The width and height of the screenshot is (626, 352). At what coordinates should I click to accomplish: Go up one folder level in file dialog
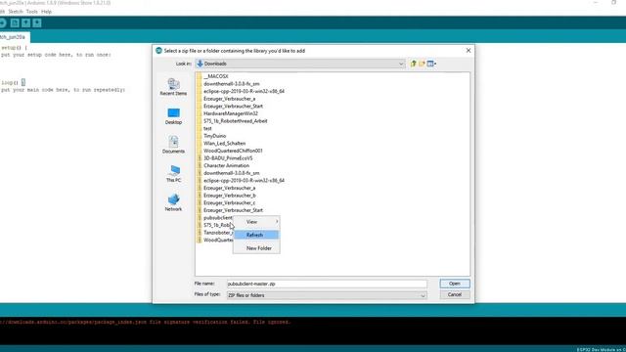(413, 64)
